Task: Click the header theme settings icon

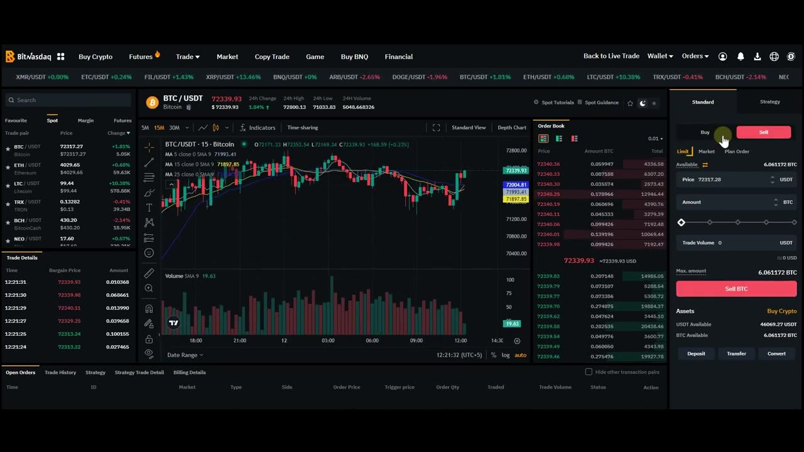Action: [791, 56]
